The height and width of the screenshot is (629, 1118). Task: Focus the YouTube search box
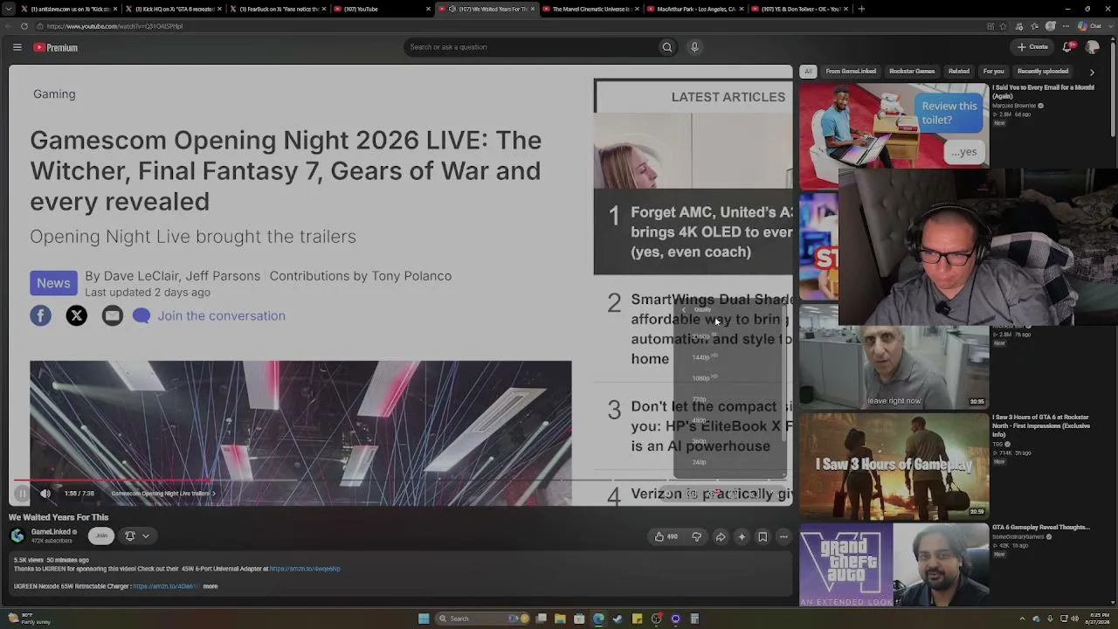coord(531,47)
